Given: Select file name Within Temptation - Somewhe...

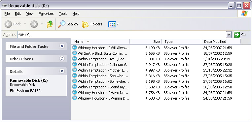Looking at the screenshot, I should point(103,81).
